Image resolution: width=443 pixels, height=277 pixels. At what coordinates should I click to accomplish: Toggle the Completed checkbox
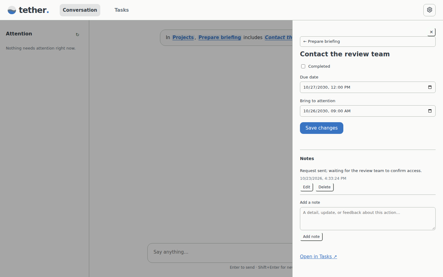pos(303,66)
